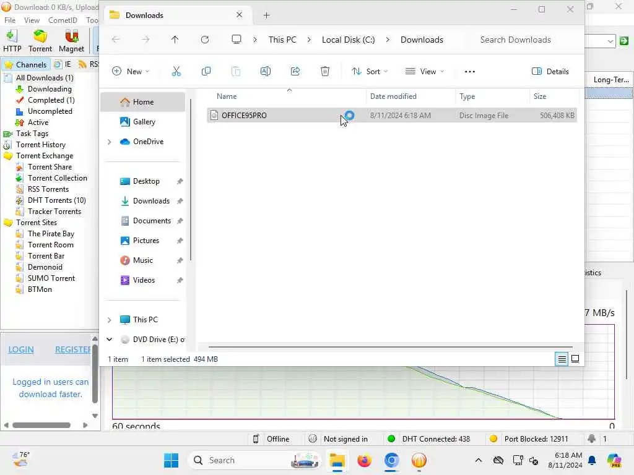Screen dimensions: 634x475
Task: Show hidden system tray icons
Action: click(479, 460)
